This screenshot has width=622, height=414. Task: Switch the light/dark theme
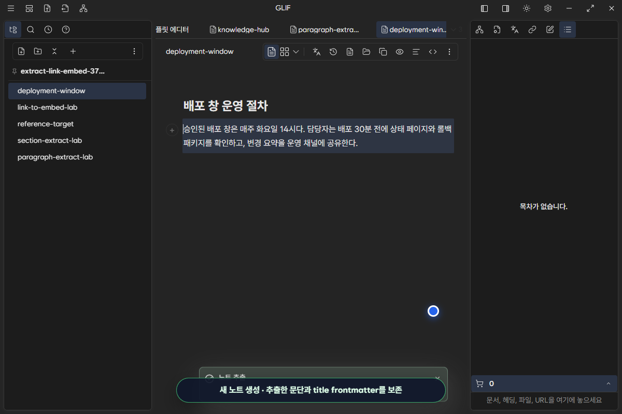[527, 8]
